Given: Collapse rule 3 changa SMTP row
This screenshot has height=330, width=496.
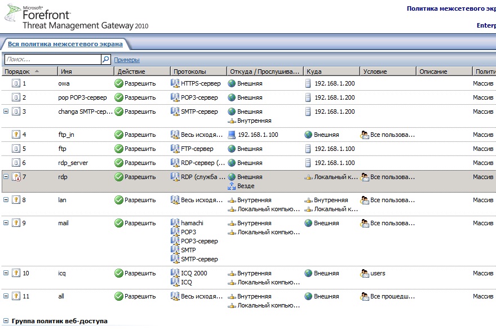Looking at the screenshot, I should point(6,112).
